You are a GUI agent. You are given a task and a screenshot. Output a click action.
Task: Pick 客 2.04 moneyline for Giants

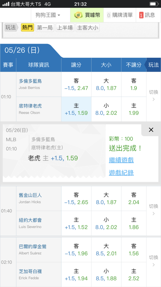134,198
